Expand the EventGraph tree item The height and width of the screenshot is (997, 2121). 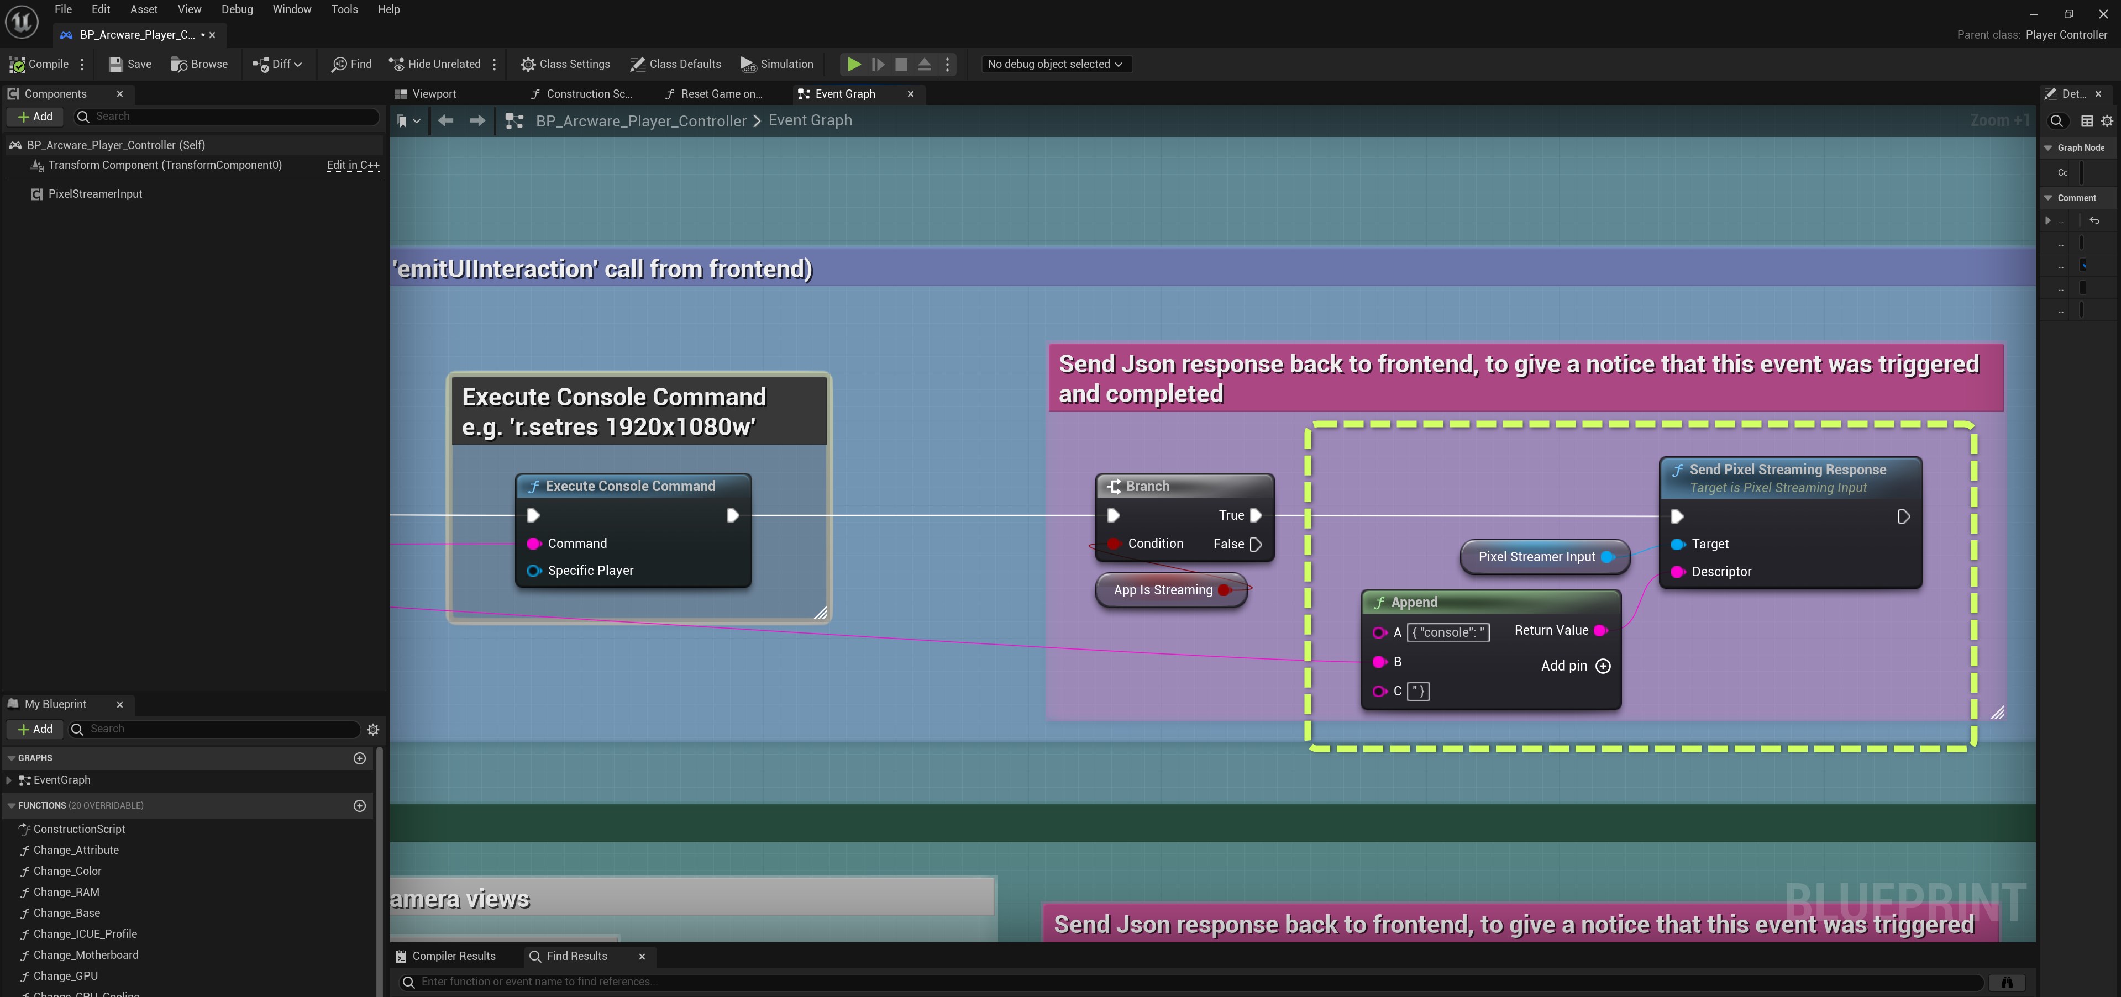9,780
